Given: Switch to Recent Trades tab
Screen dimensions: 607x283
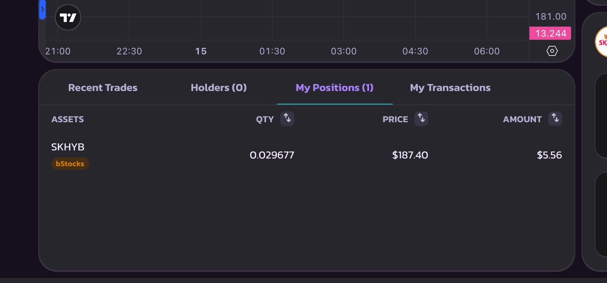Looking at the screenshot, I should pos(103,88).
